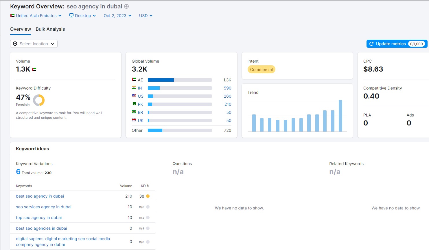This screenshot has height=250, width=429.
Task: Click the location pin icon in Select location
Action: pos(15,44)
